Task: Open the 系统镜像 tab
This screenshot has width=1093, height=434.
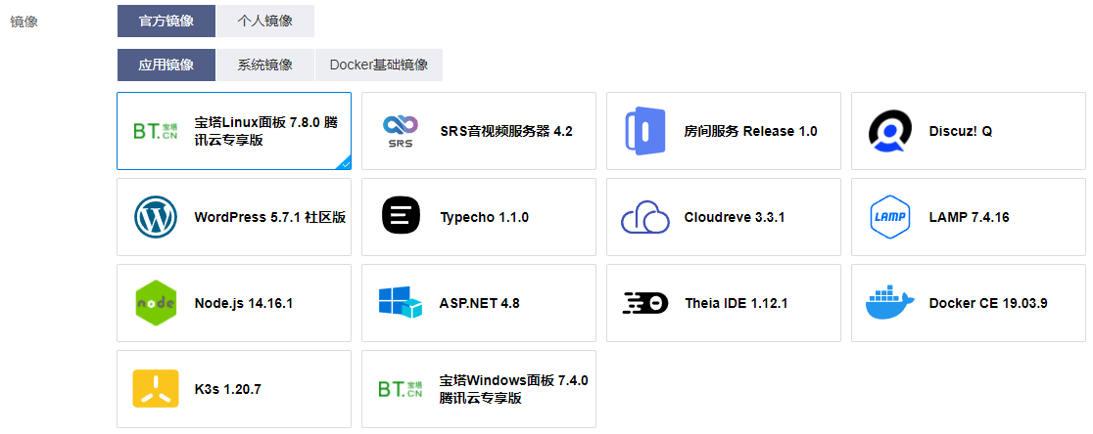Action: 264,65
